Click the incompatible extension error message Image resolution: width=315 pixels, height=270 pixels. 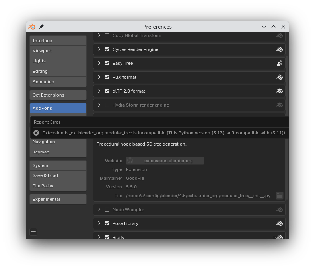(164, 133)
